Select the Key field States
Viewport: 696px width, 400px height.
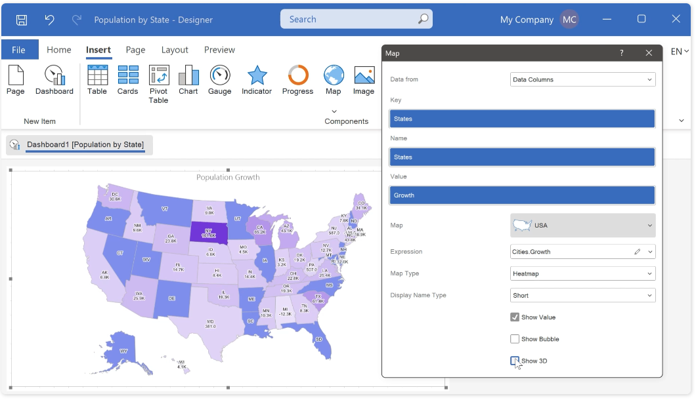(522, 119)
